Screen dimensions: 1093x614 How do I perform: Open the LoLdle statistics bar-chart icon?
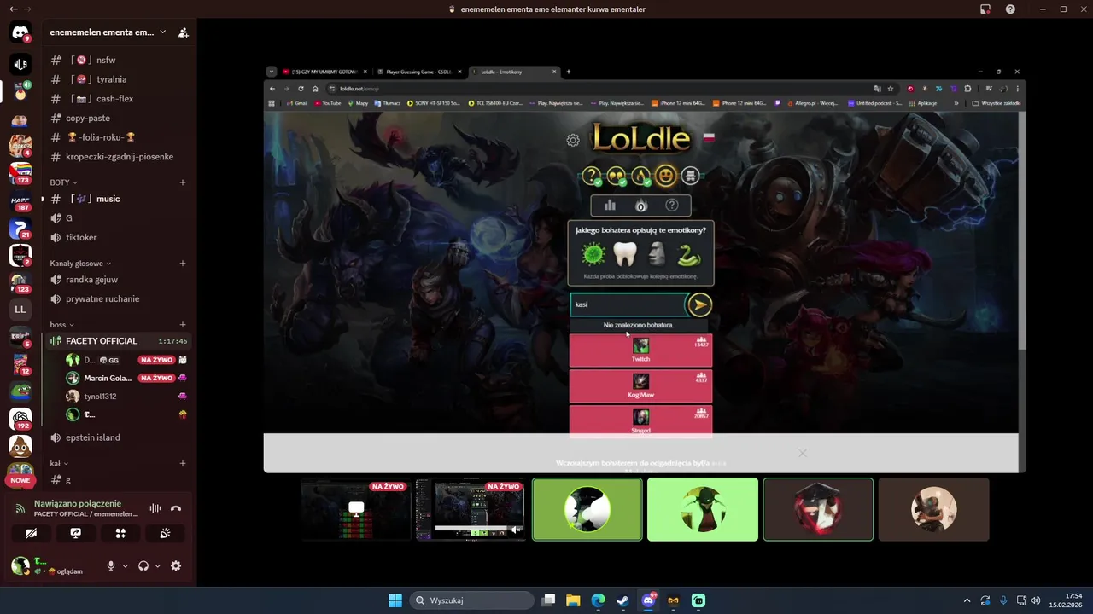610,205
